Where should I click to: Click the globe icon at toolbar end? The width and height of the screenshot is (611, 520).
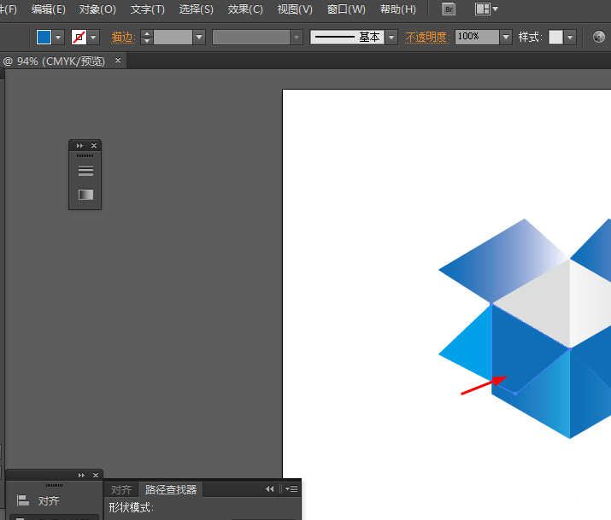click(x=598, y=38)
